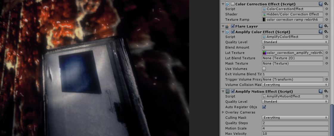Open object picker for Texture Ramp field

pyautogui.click(x=327, y=20)
